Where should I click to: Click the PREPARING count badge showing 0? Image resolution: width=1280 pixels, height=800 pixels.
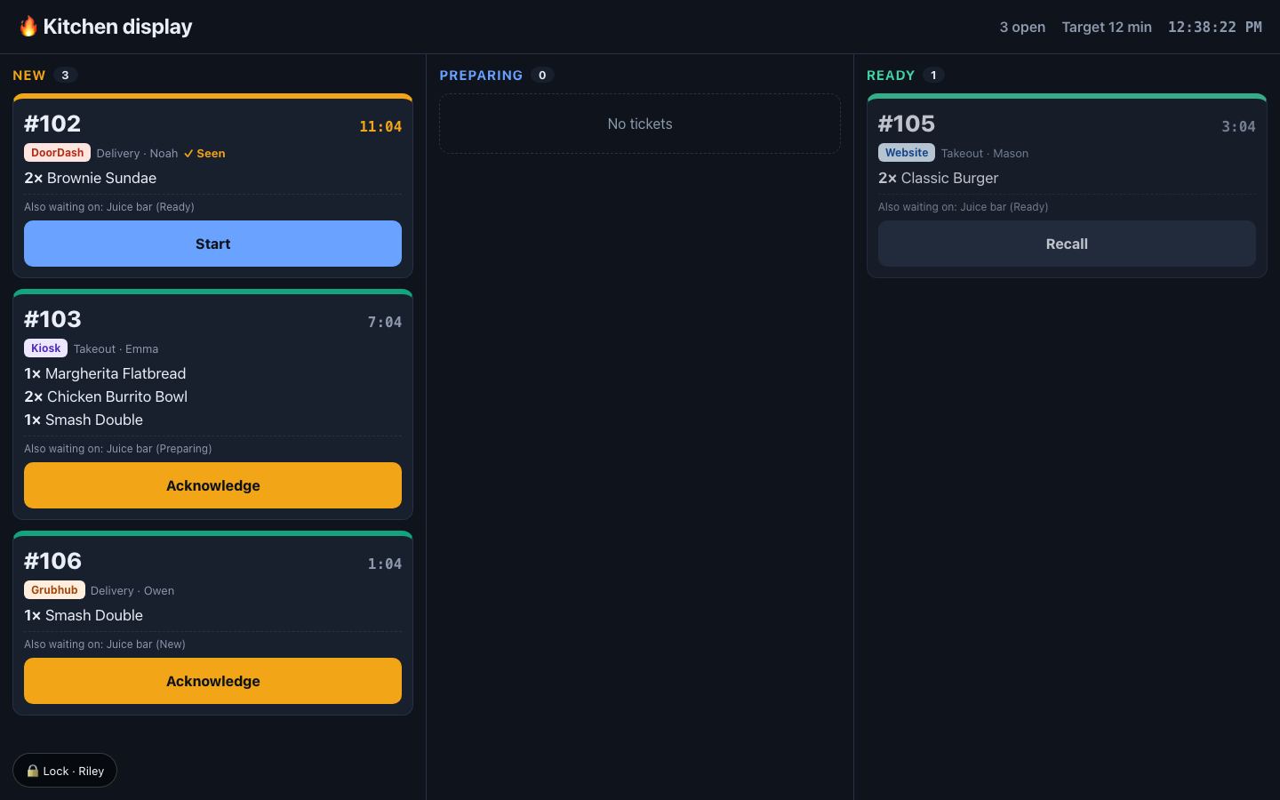pyautogui.click(x=542, y=76)
